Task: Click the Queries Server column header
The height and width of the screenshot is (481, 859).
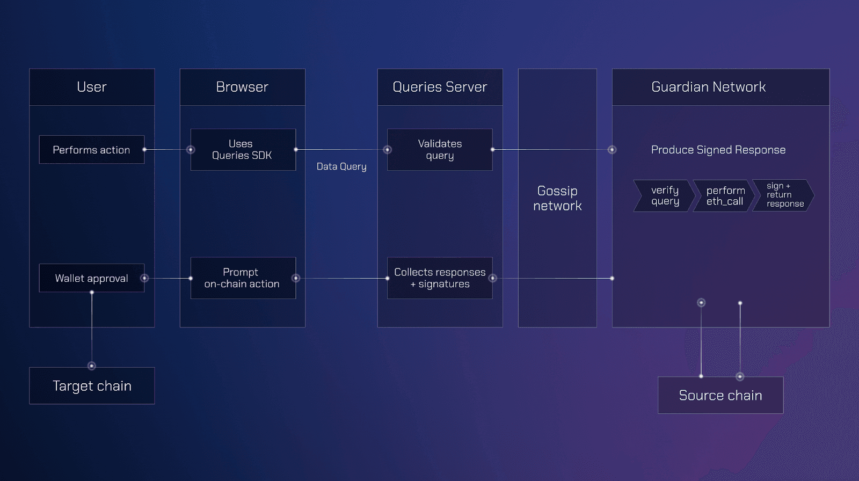Action: tap(440, 87)
